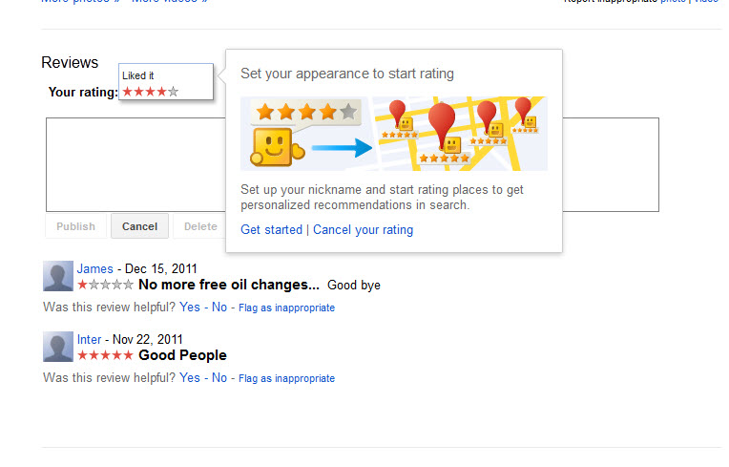
Task: Flag Inter's review as inappropriate
Action: (x=286, y=378)
